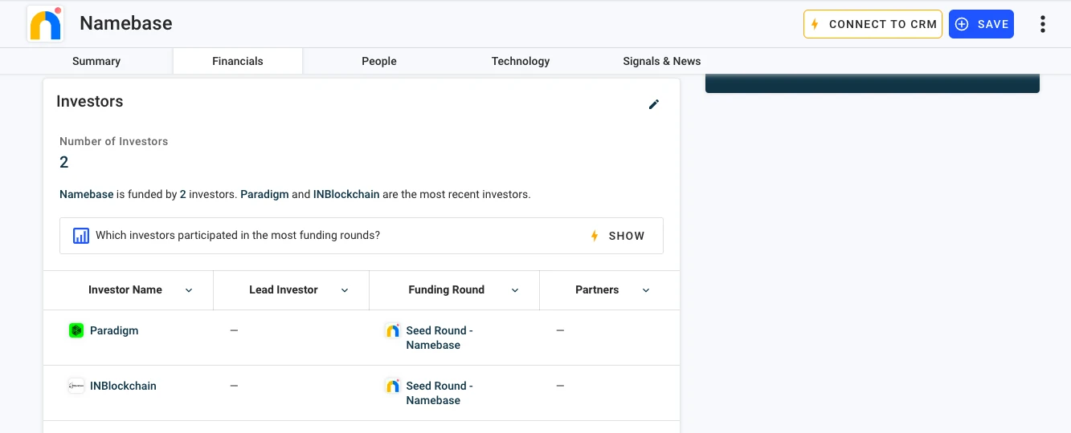Click the pencil edit icon in Investors
The height and width of the screenshot is (433, 1071).
click(654, 104)
